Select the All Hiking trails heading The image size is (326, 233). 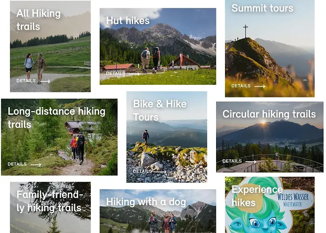coord(39,20)
